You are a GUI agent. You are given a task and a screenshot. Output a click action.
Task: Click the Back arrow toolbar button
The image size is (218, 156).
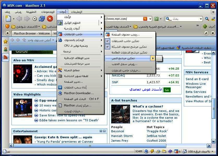19,19
